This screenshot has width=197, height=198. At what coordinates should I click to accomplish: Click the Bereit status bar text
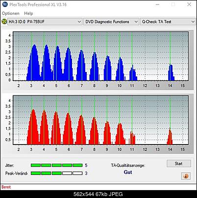pos(6,187)
